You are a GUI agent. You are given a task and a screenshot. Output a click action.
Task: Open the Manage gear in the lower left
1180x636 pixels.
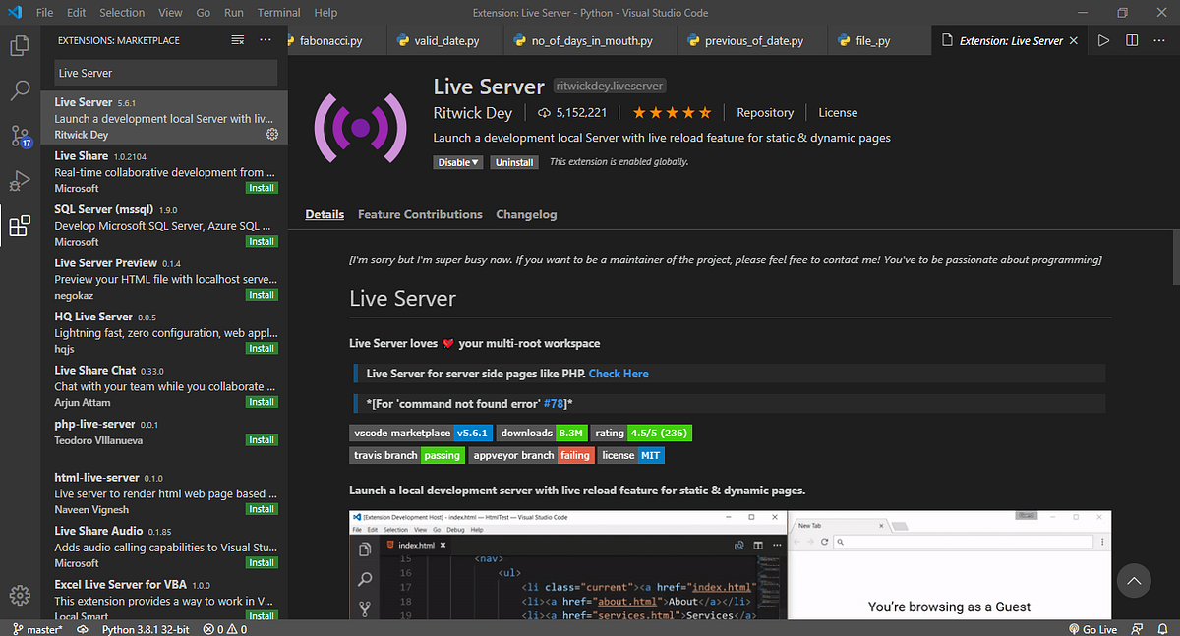(20, 594)
